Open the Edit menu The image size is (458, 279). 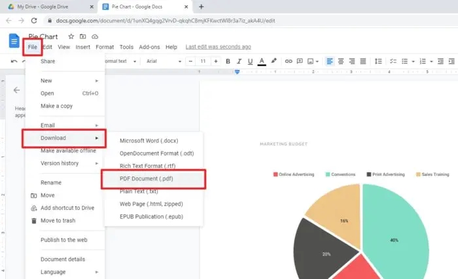(47, 47)
